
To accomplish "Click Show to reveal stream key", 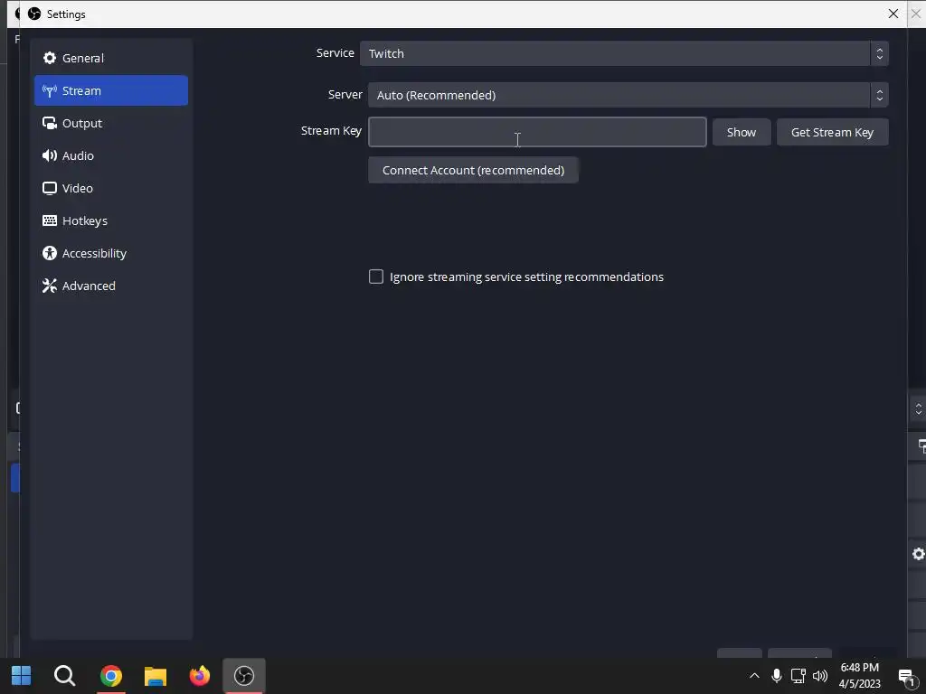I will coord(742,132).
